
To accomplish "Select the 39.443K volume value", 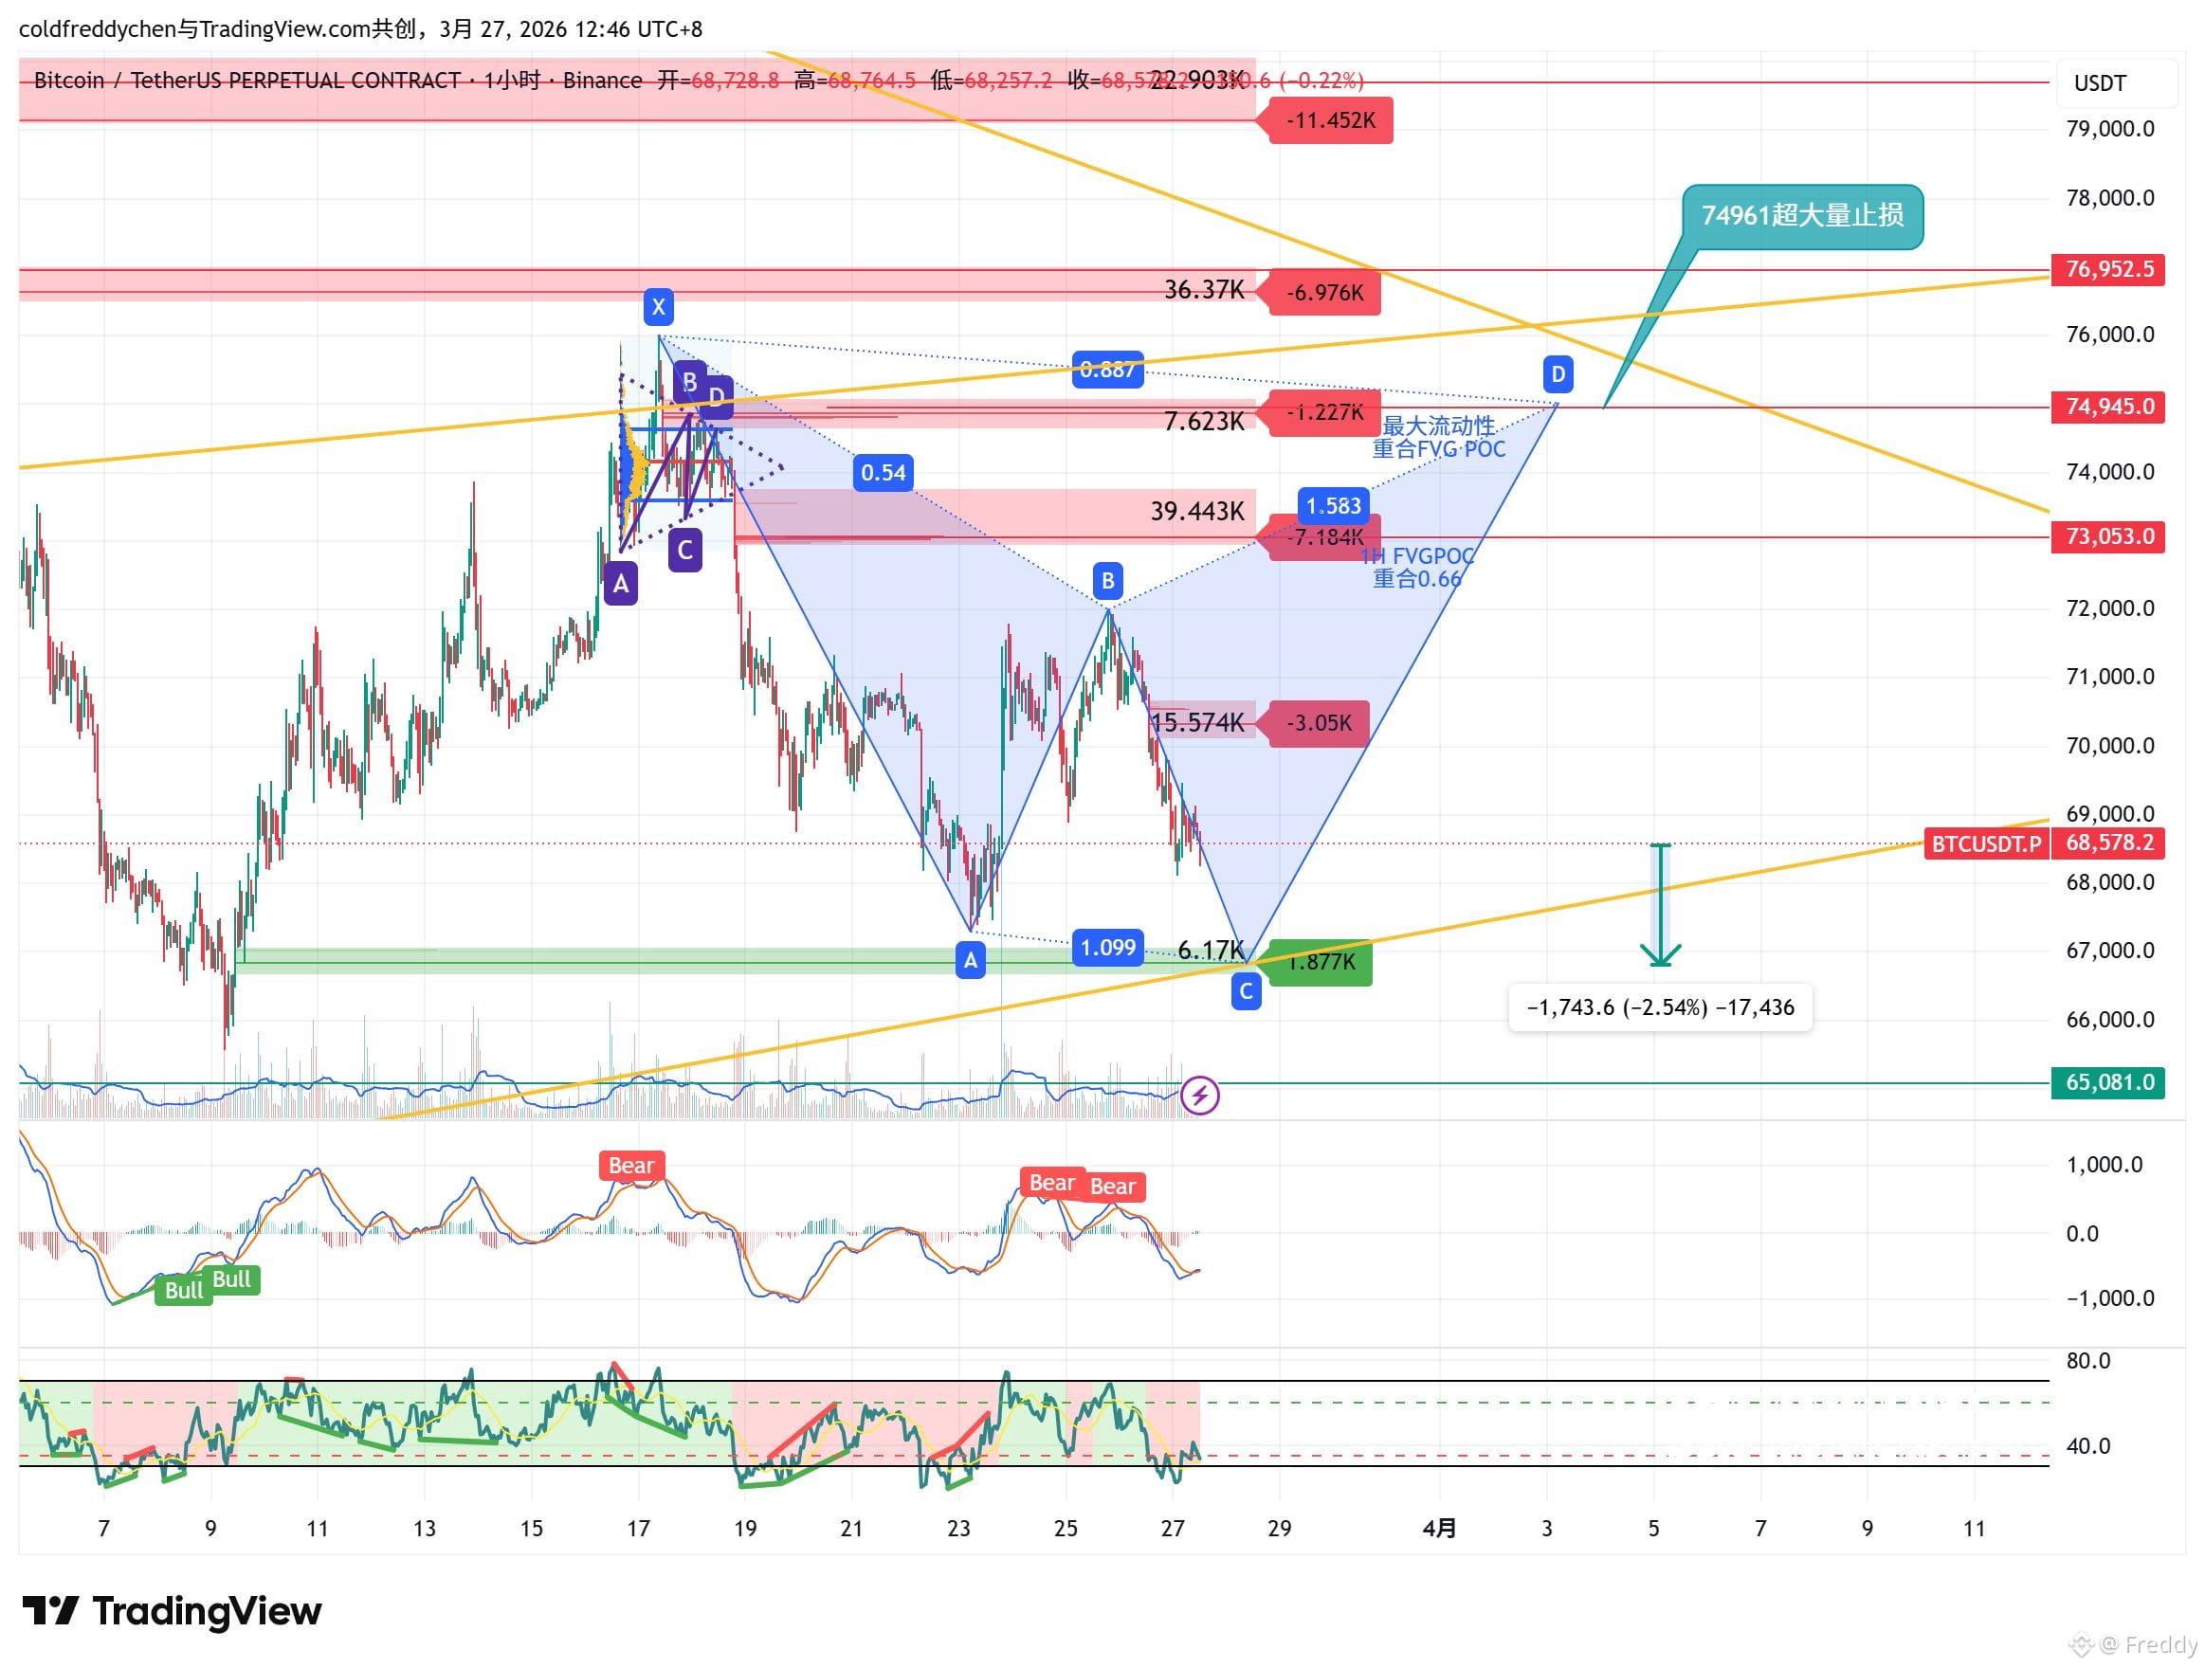I will tap(1197, 511).
